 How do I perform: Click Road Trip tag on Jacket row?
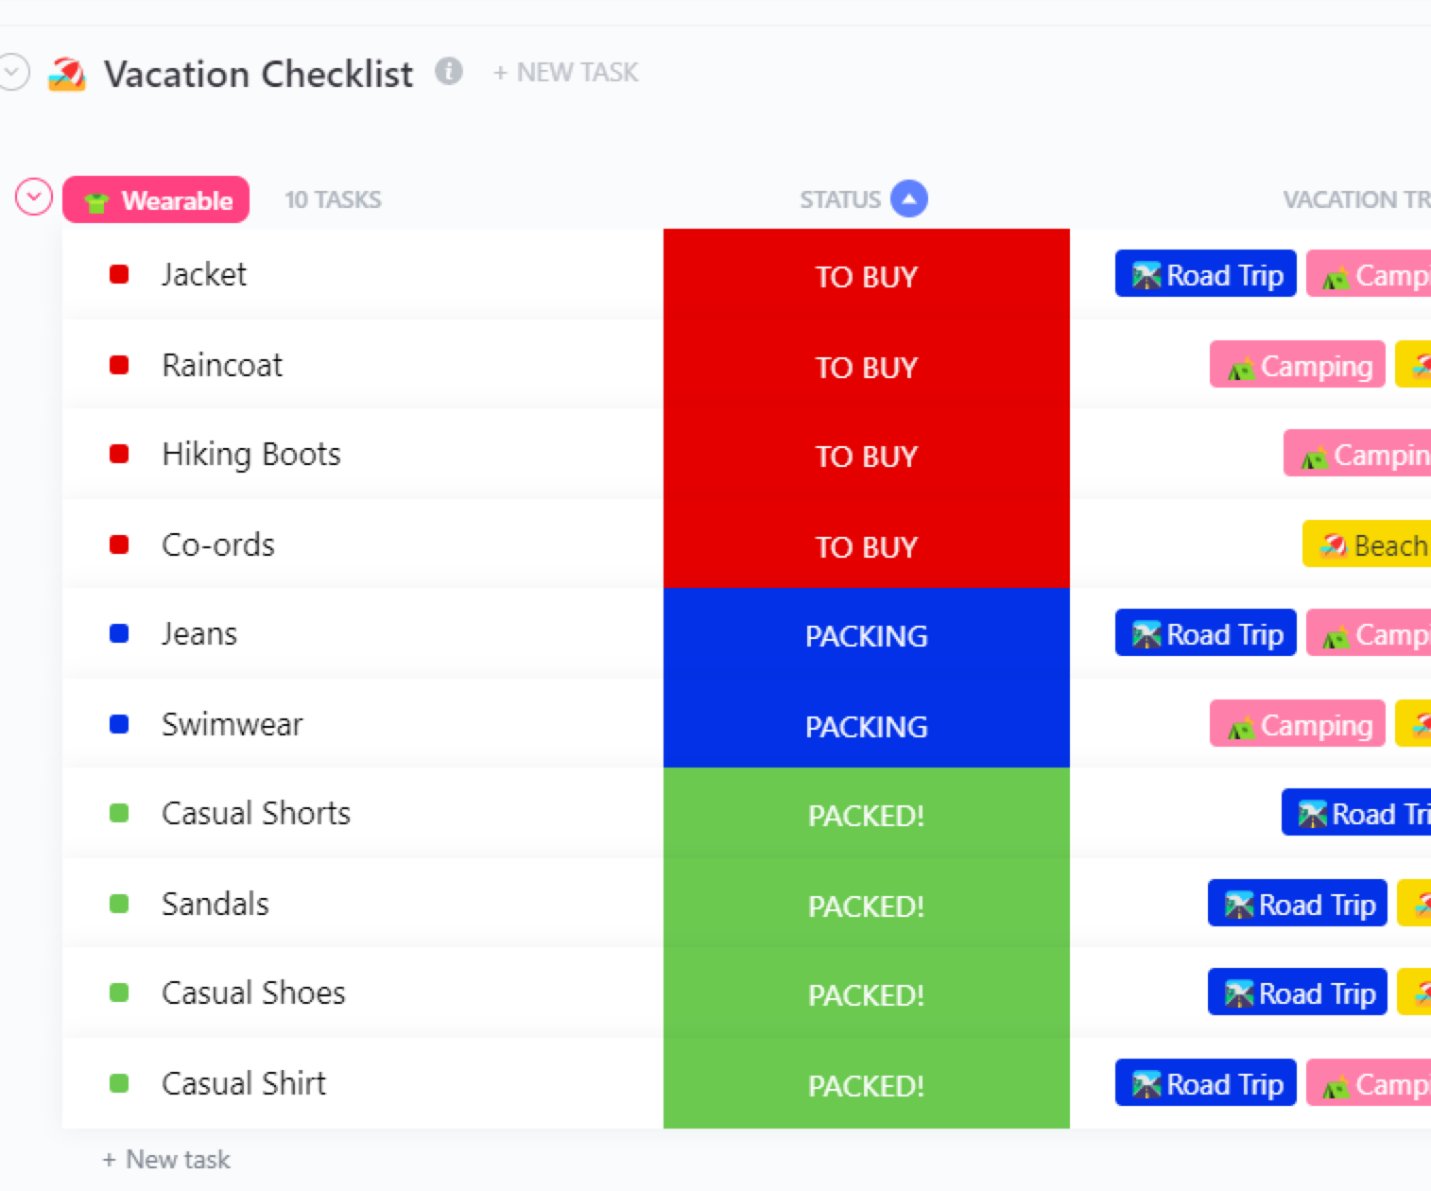click(x=1205, y=275)
